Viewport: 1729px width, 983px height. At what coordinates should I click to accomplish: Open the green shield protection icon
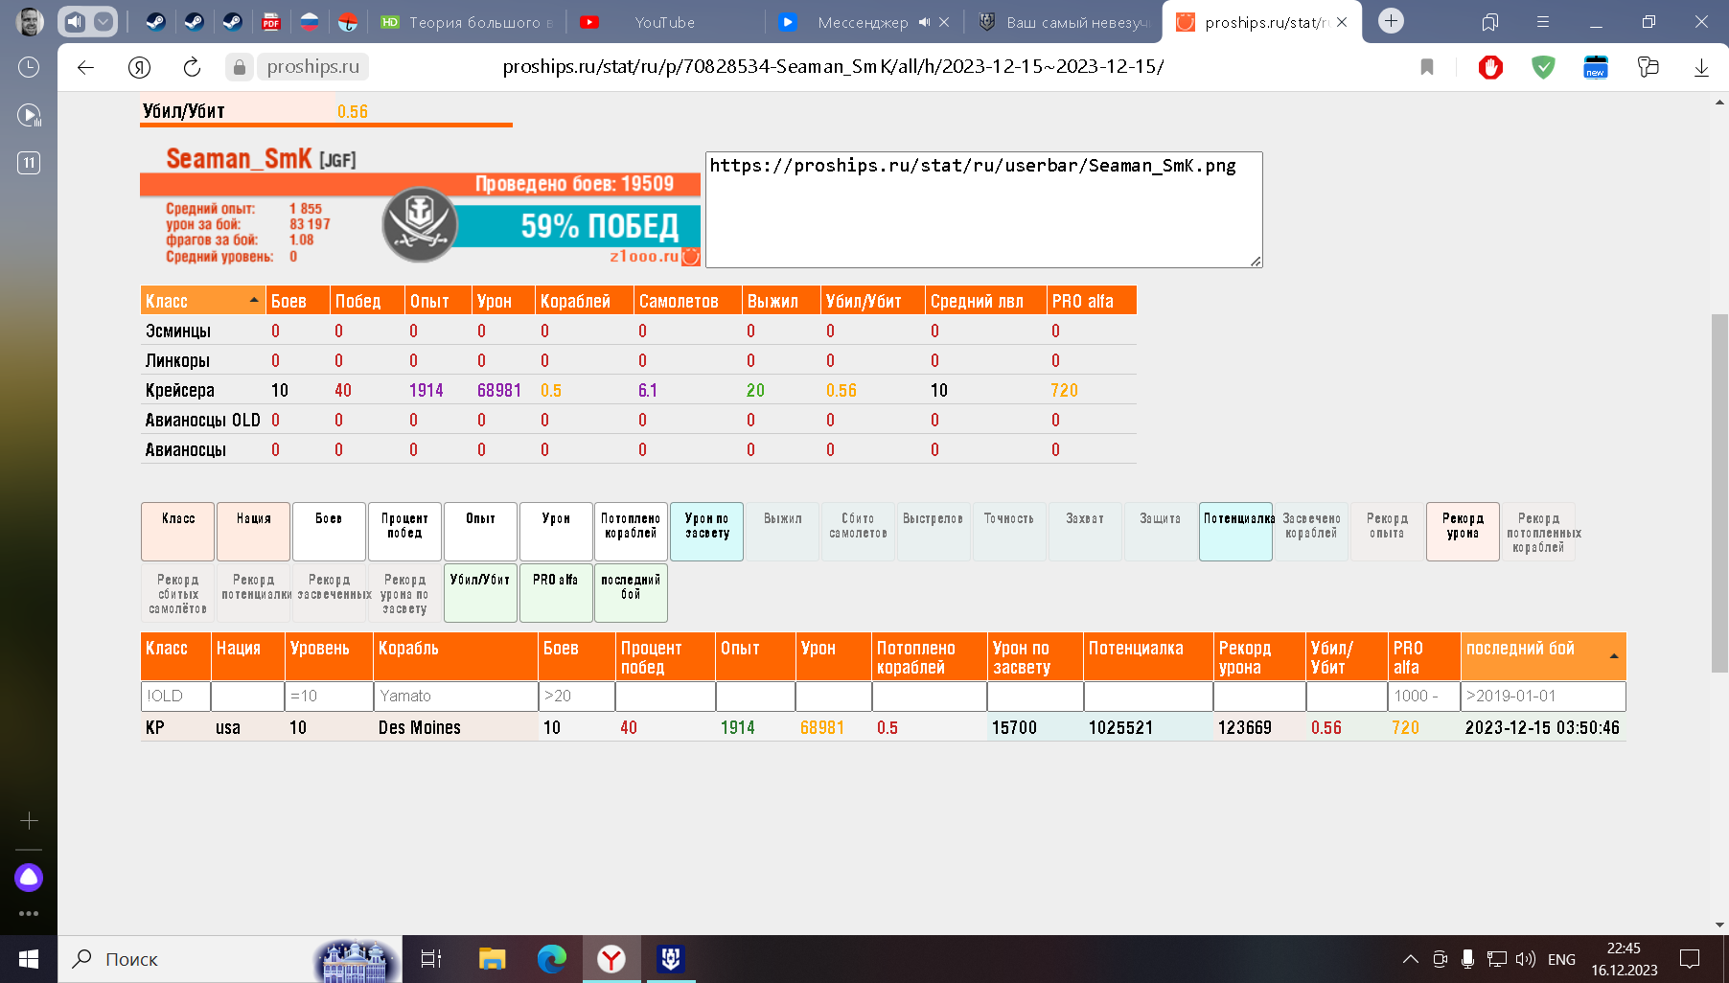coord(1543,67)
